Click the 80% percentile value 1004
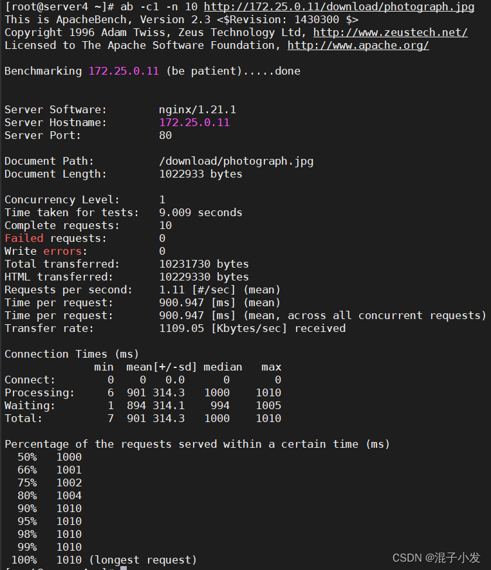This screenshot has width=491, height=570. coord(69,496)
